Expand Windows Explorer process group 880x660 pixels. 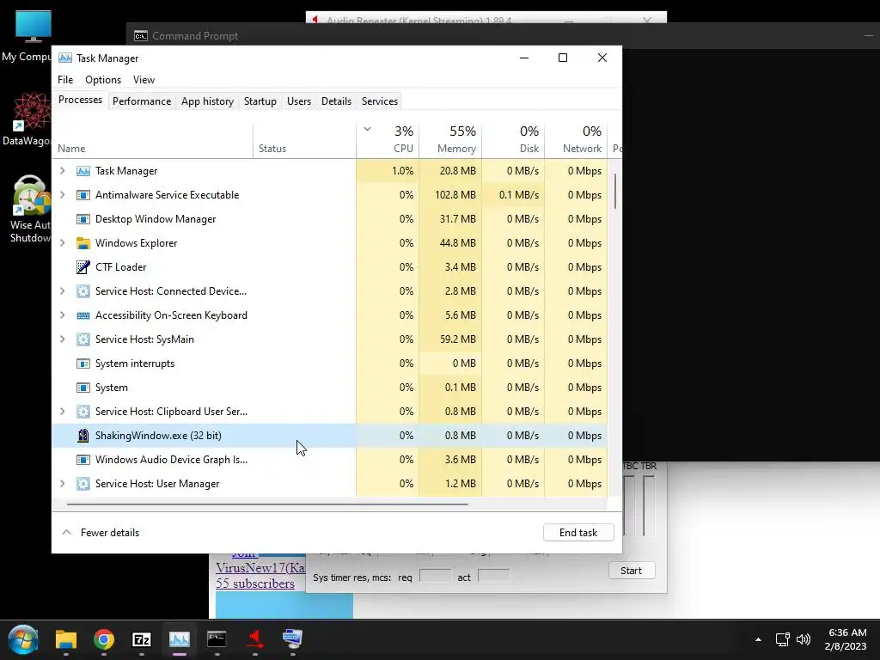[62, 243]
